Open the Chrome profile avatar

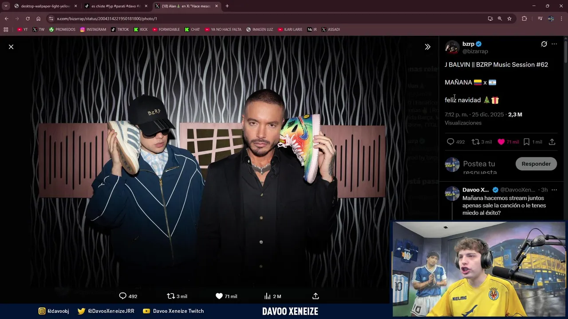coord(551,19)
